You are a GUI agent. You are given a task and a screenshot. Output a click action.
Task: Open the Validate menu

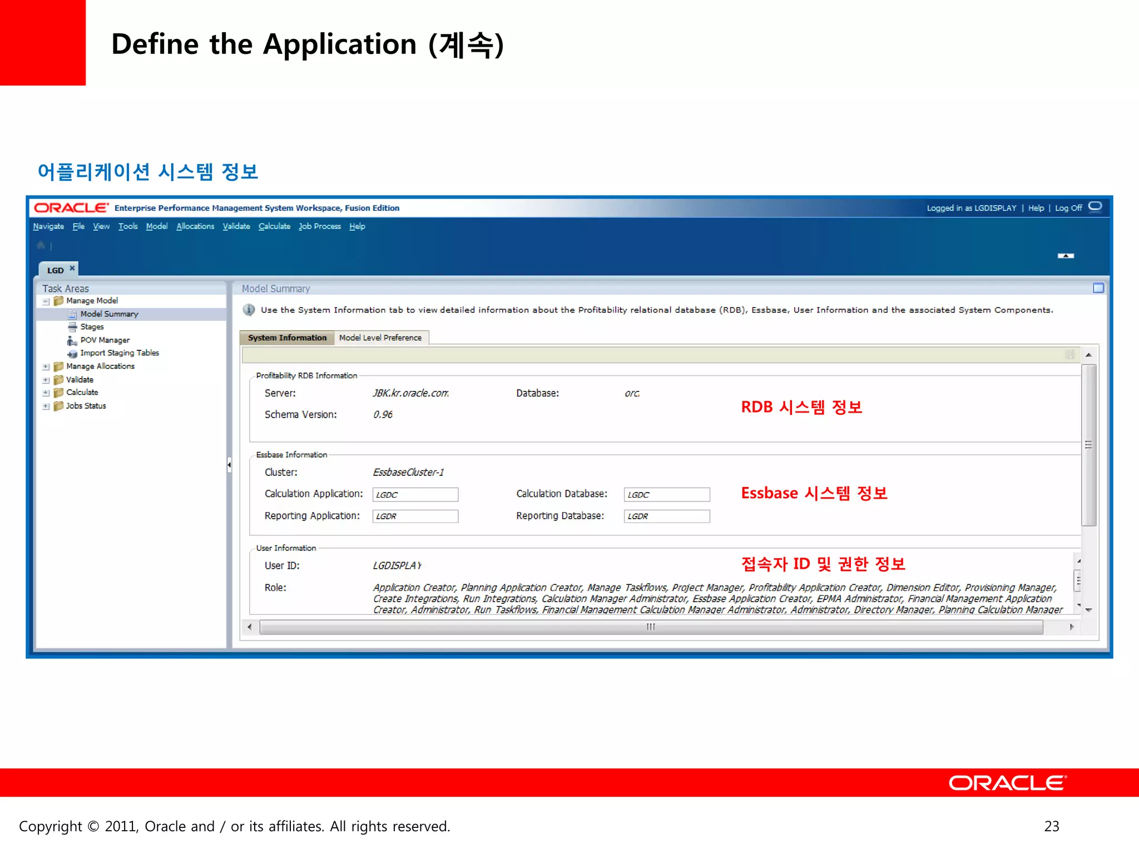tap(236, 226)
